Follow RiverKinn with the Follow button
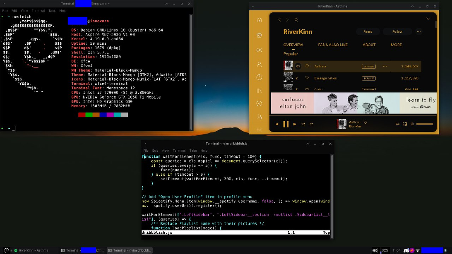 click(397, 32)
